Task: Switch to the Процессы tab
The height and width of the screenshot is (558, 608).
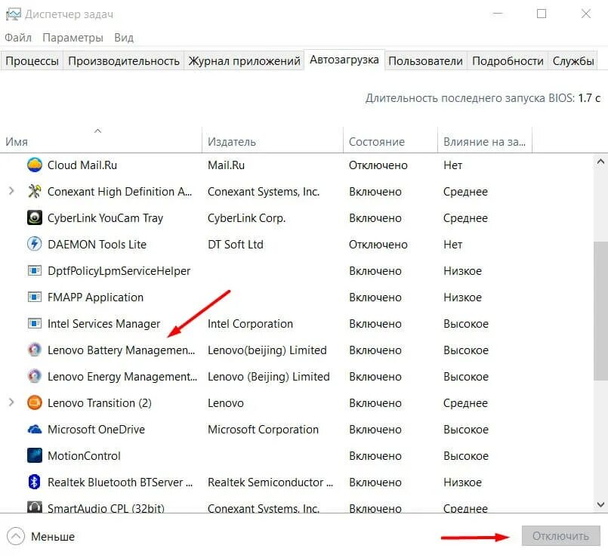Action: pos(32,61)
